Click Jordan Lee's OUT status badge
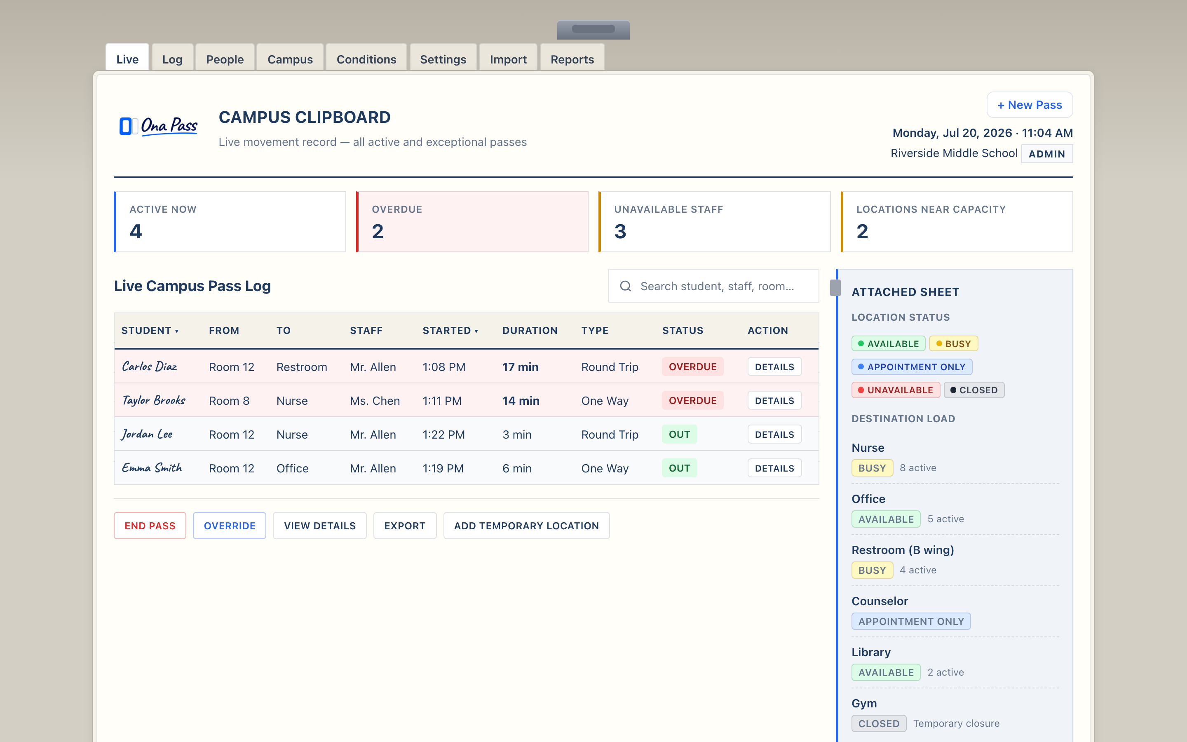Screen dimensions: 1187x742 pos(679,434)
